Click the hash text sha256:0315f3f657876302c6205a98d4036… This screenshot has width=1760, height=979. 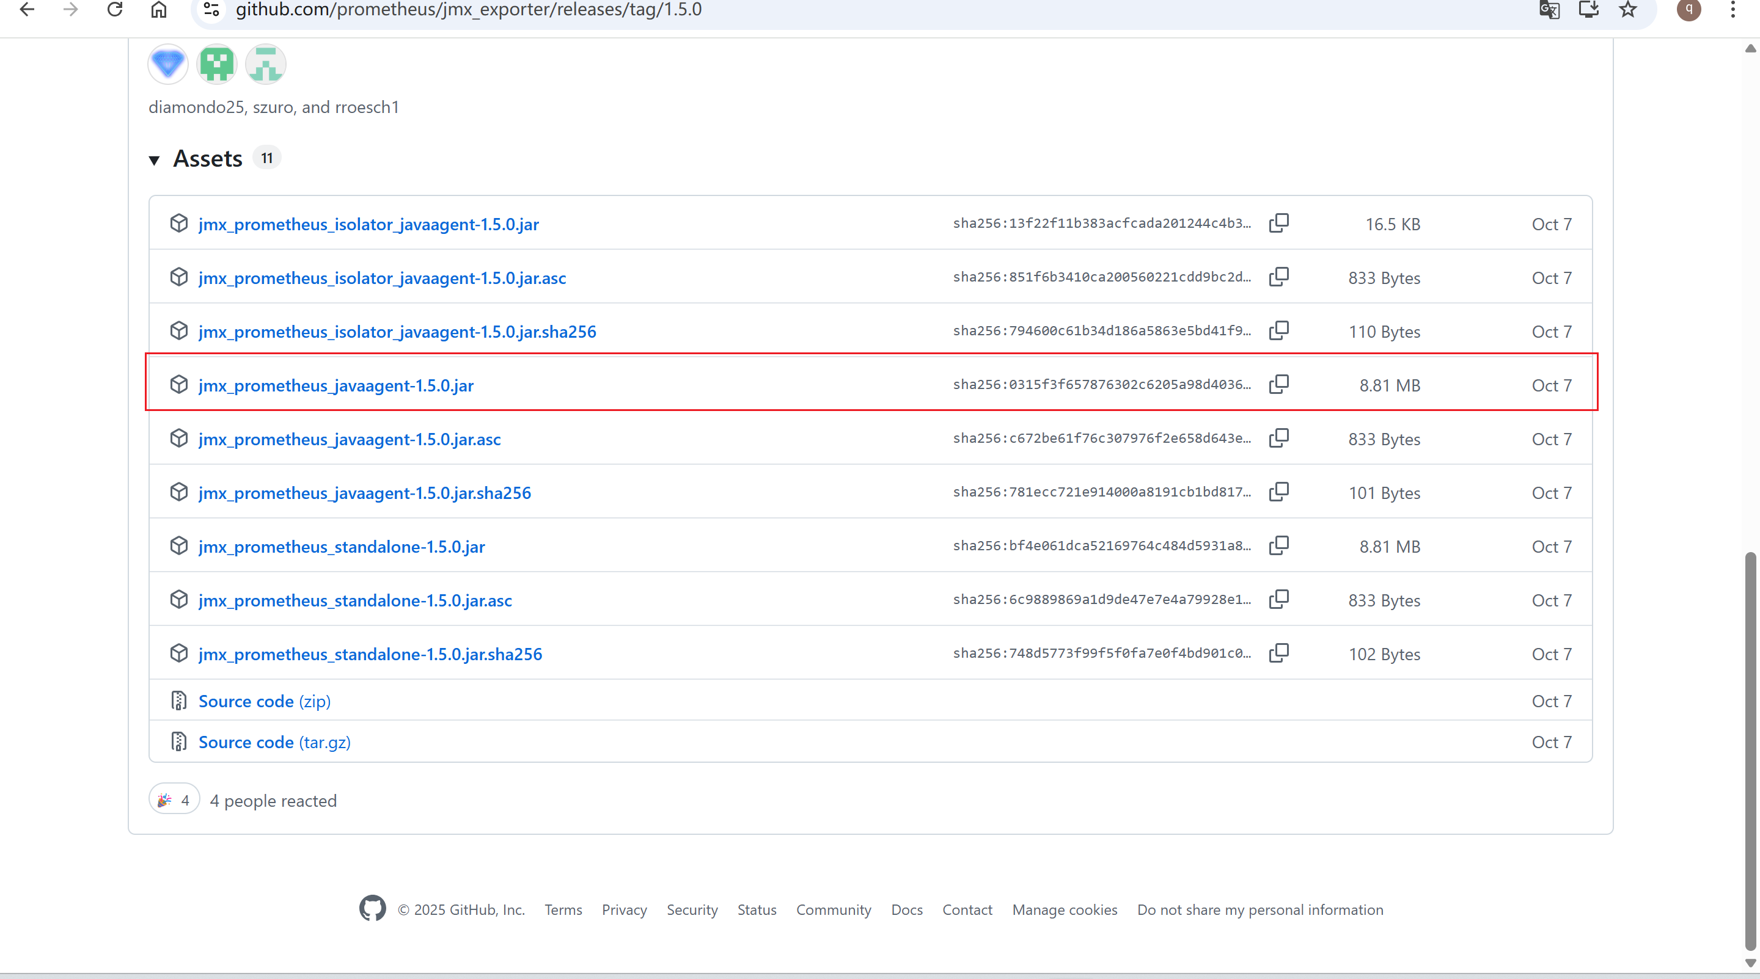[x=1102, y=384]
